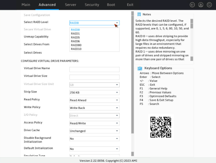Click the Secure Virtual Drive label
The width and height of the screenshot is (216, 163).
point(37,29)
